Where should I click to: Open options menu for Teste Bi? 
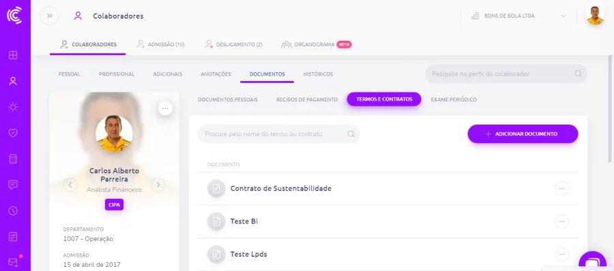(562, 221)
